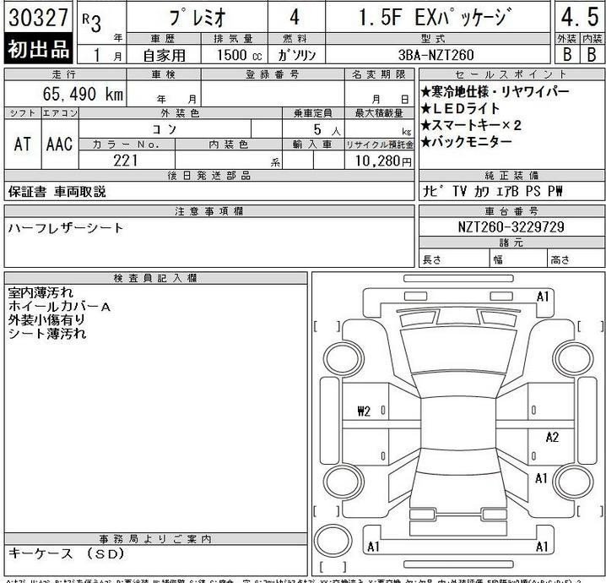Select the seating capacity 5 人
This screenshot has height=583, width=606.
327,130
